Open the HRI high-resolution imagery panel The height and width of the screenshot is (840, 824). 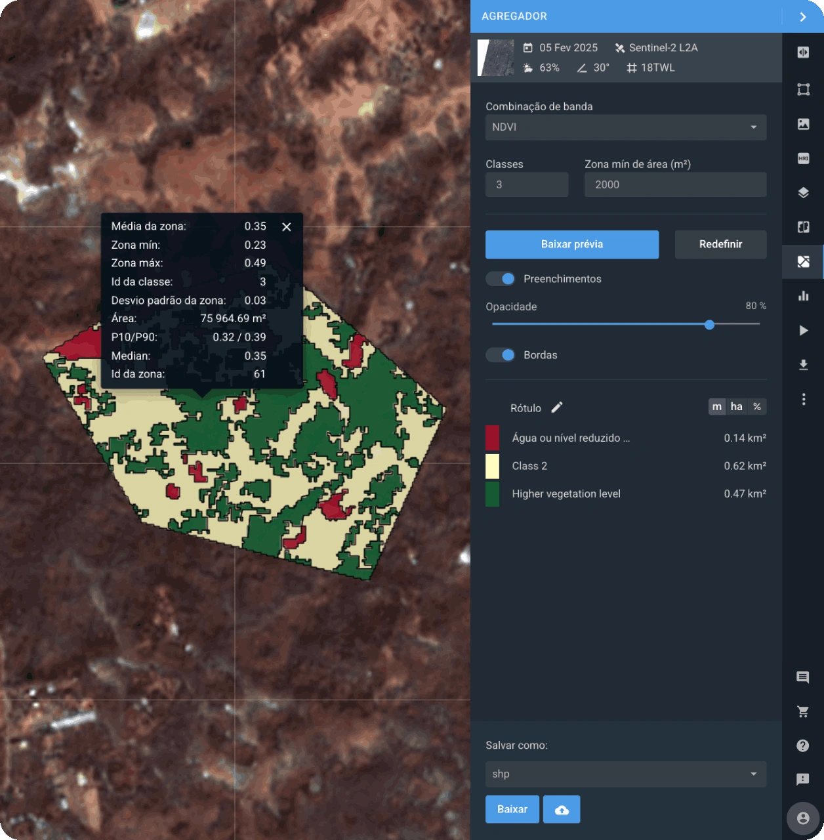803,158
